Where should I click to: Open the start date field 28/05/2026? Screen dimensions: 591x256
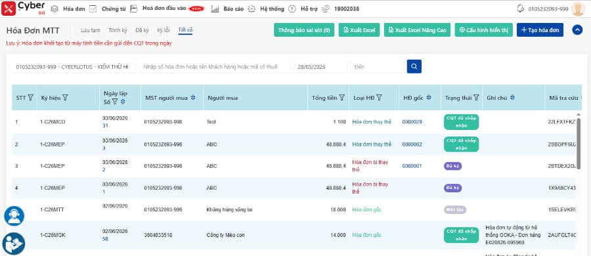point(320,67)
